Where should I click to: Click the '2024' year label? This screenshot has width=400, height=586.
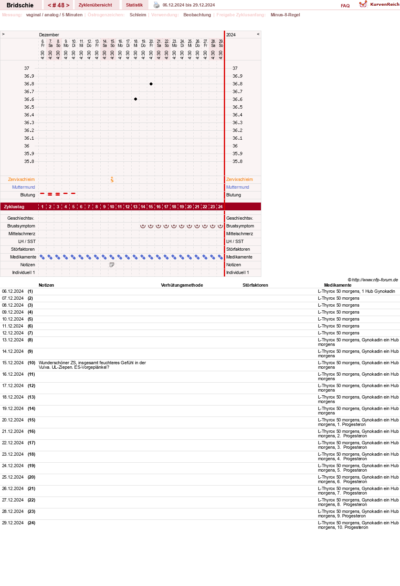231,35
